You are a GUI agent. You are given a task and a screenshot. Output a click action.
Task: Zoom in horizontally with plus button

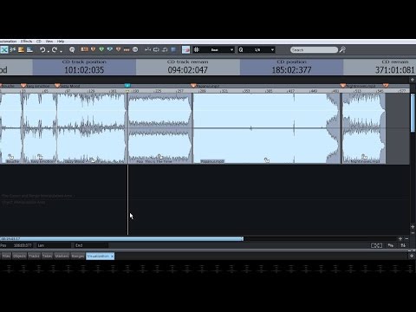click(400, 239)
